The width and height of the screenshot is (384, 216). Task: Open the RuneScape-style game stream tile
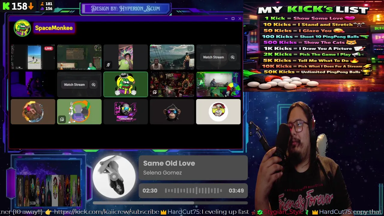[79, 57]
